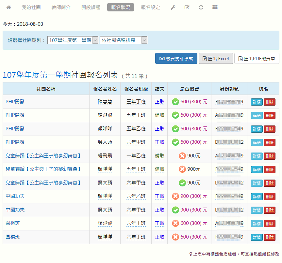This screenshot has width=282, height=263.
Task: Switch to 報名設定 tab
Action: point(151,7)
